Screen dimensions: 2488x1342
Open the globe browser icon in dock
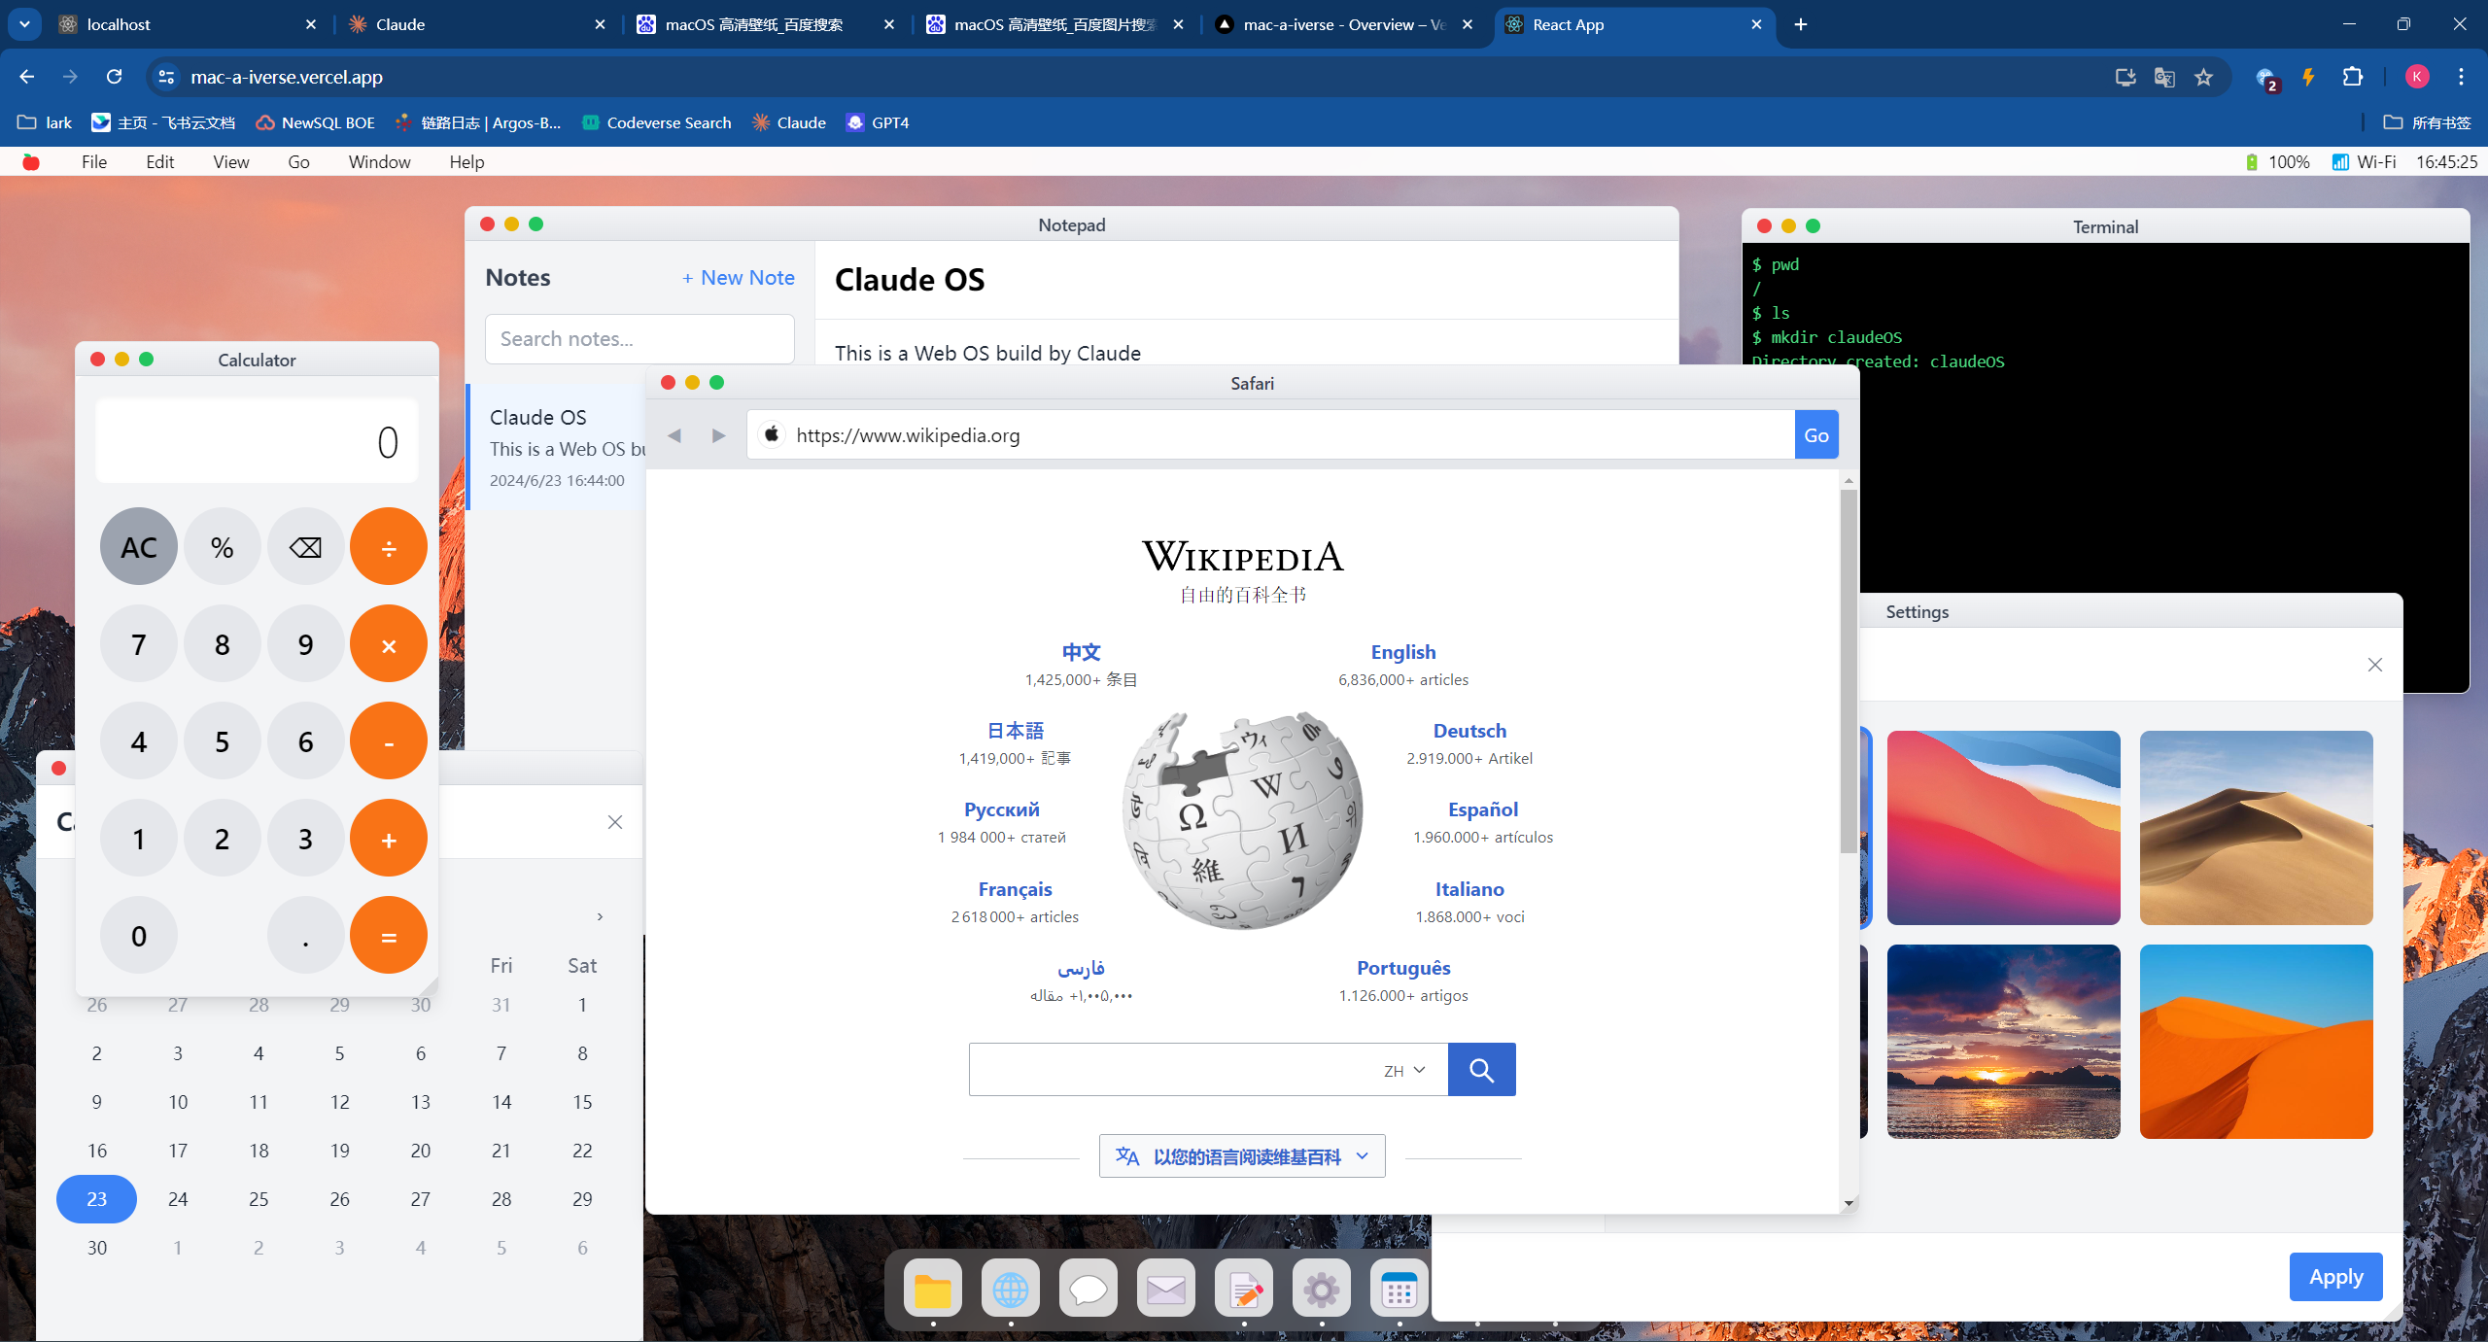[1010, 1290]
